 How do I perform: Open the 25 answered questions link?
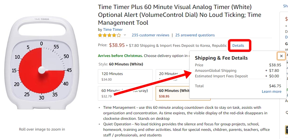(195, 35)
